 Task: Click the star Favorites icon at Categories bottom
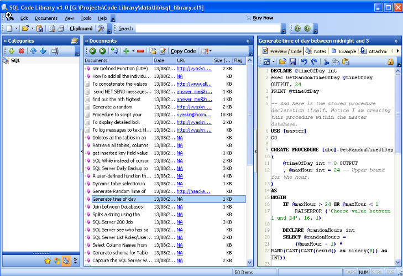point(48,261)
